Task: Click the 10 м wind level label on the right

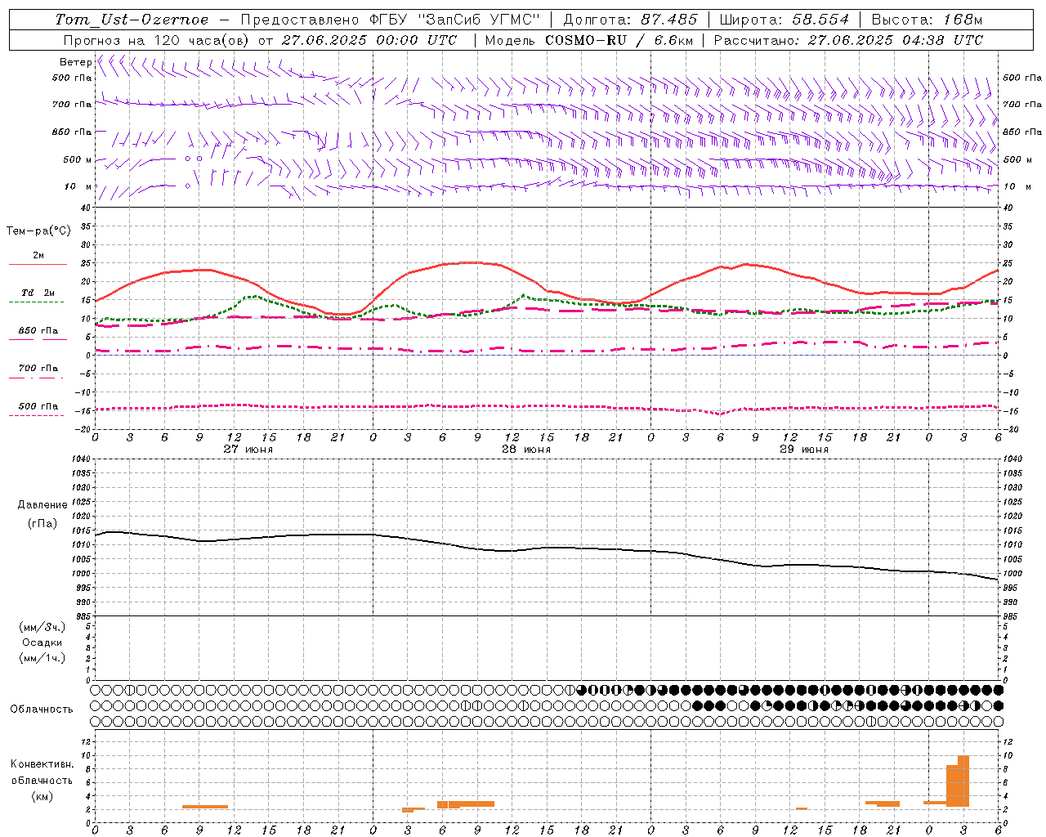Action: (1017, 186)
